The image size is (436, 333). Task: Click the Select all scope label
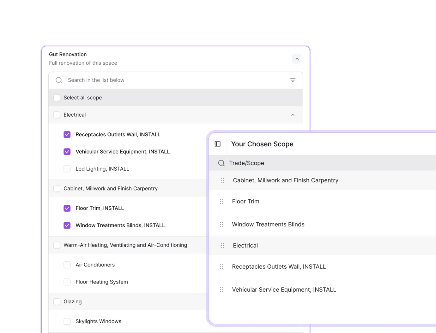(x=83, y=98)
